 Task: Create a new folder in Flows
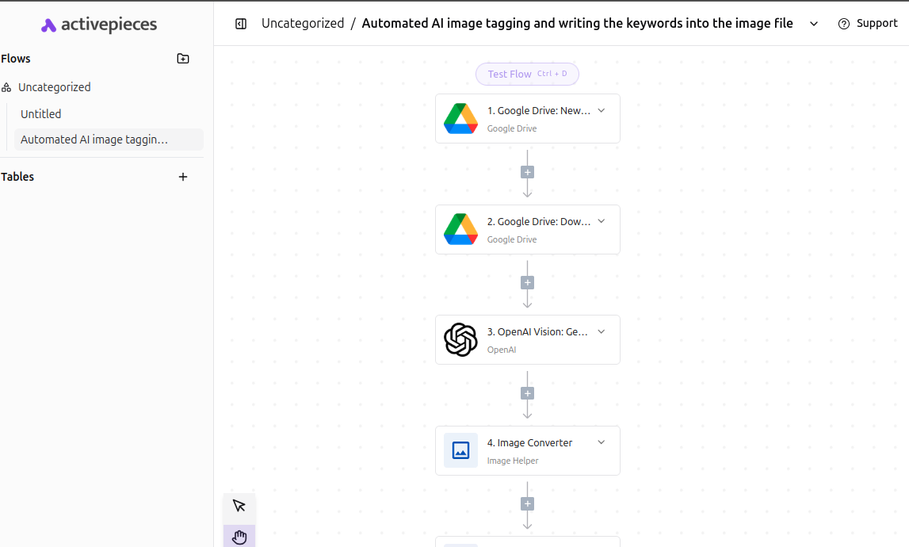coord(183,59)
